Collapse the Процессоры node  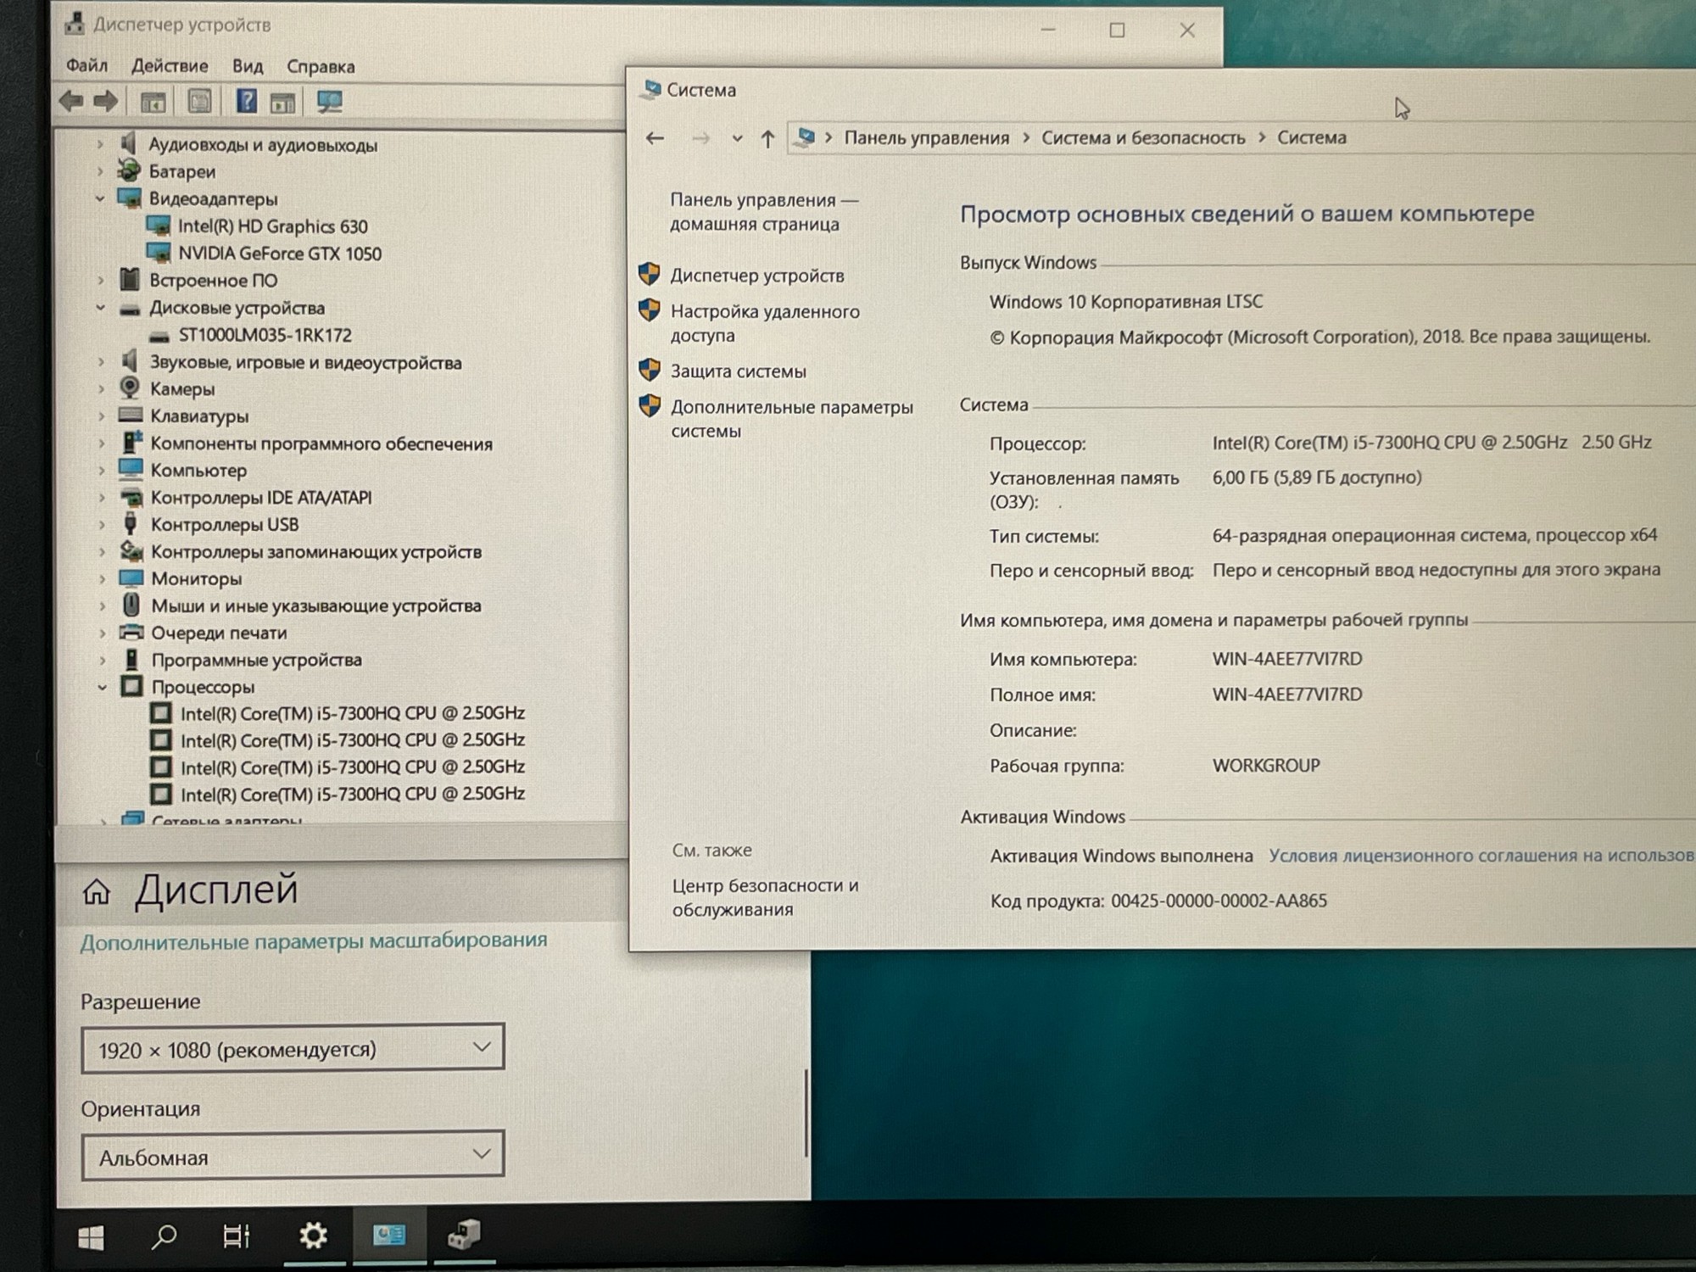[102, 687]
